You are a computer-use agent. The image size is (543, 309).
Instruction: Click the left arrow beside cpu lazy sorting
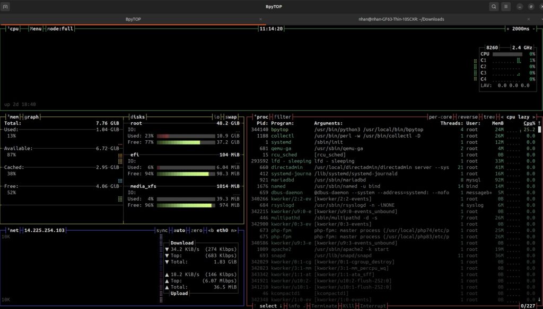[x=502, y=116]
